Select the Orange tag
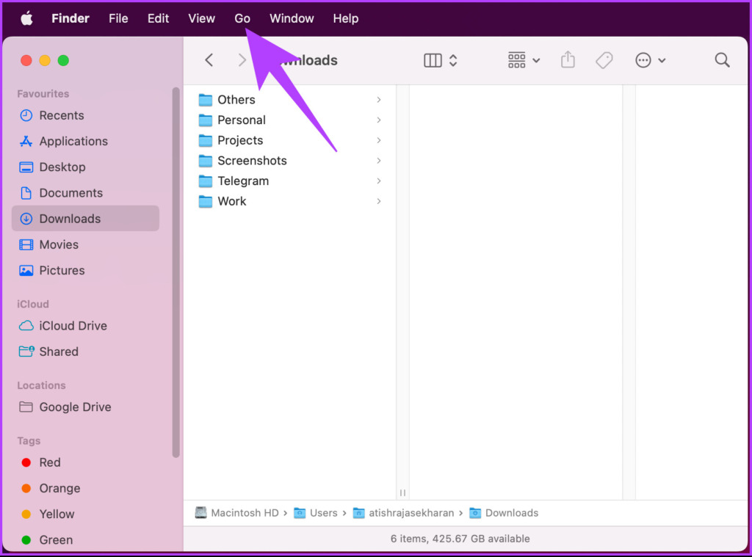Viewport: 752px width, 557px height. [85, 489]
